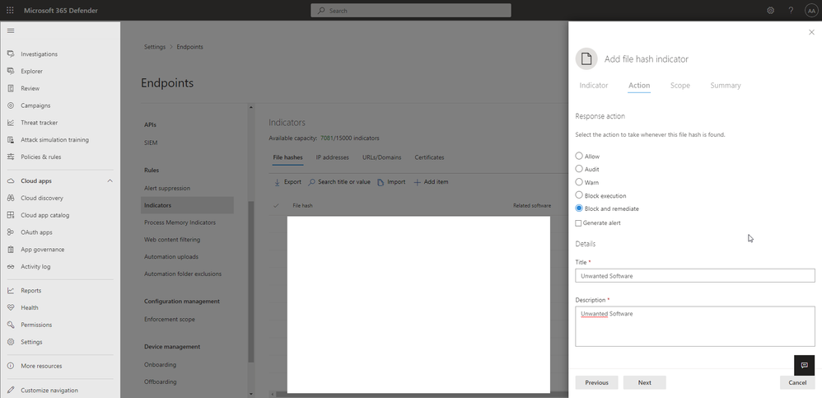Collapse the Cloud apps section chevron

pos(110,181)
